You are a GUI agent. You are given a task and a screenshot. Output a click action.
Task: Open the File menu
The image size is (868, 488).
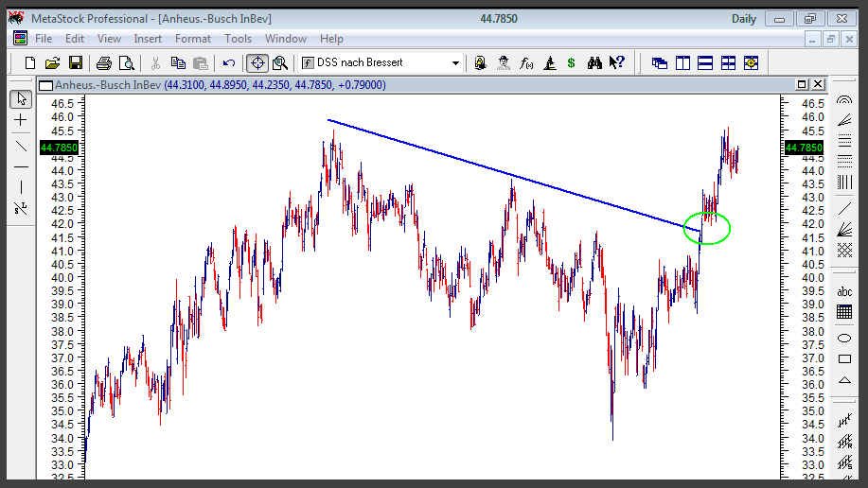point(44,39)
